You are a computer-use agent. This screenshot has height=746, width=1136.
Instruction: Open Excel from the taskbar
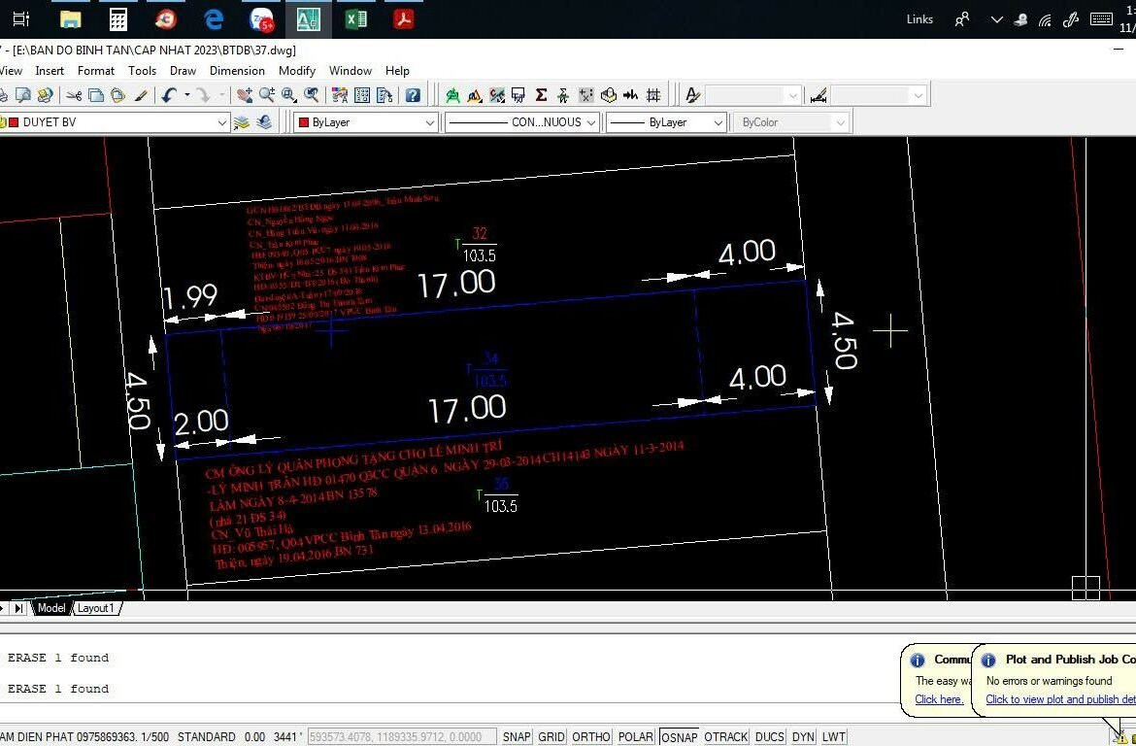355,18
